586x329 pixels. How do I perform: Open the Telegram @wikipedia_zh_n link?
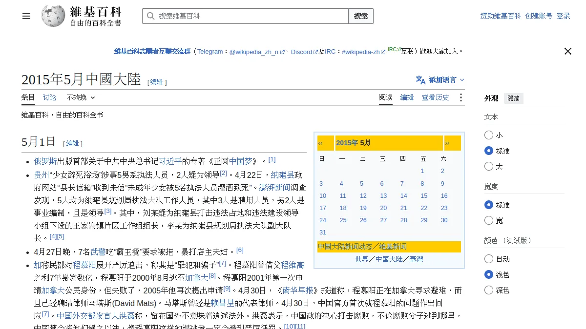[257, 52]
